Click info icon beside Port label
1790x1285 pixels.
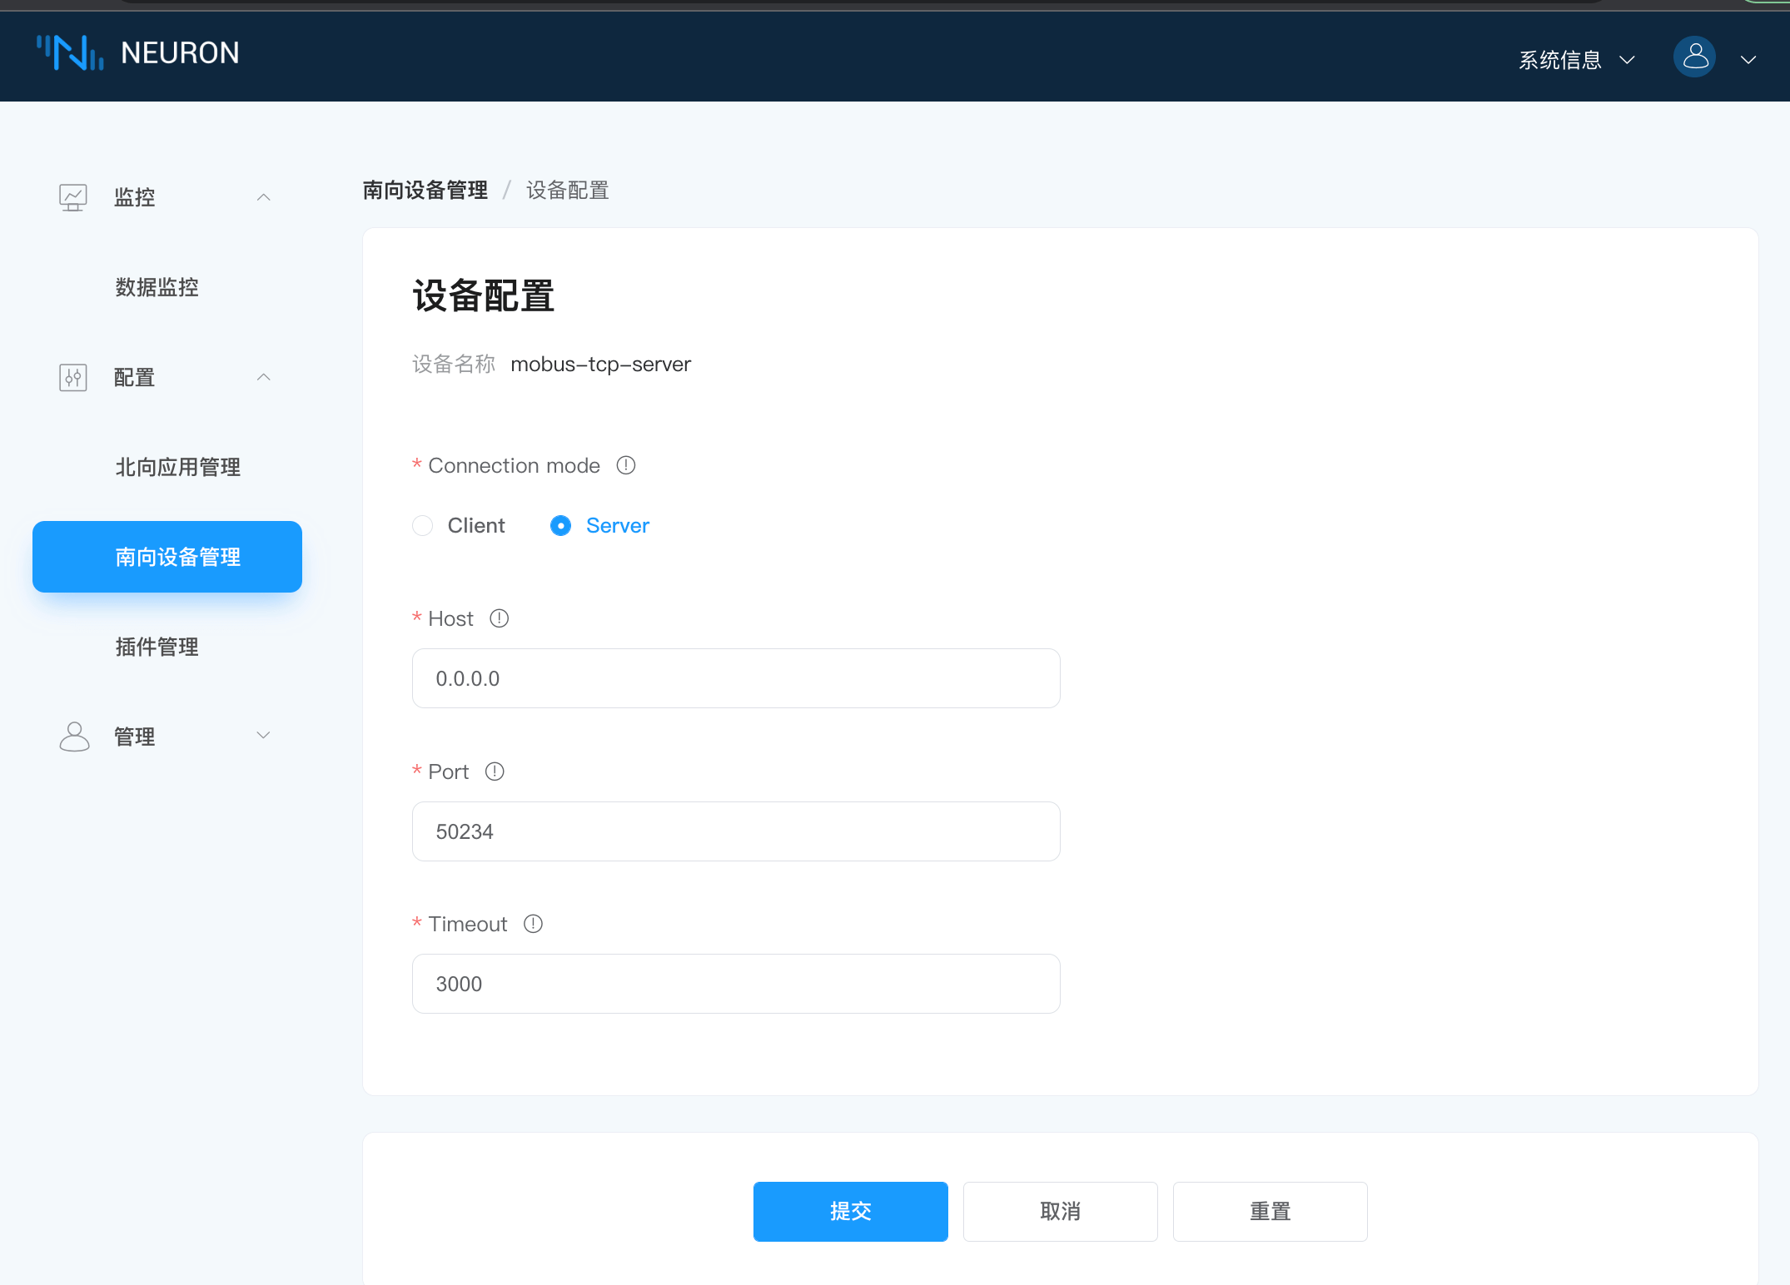[x=495, y=771]
